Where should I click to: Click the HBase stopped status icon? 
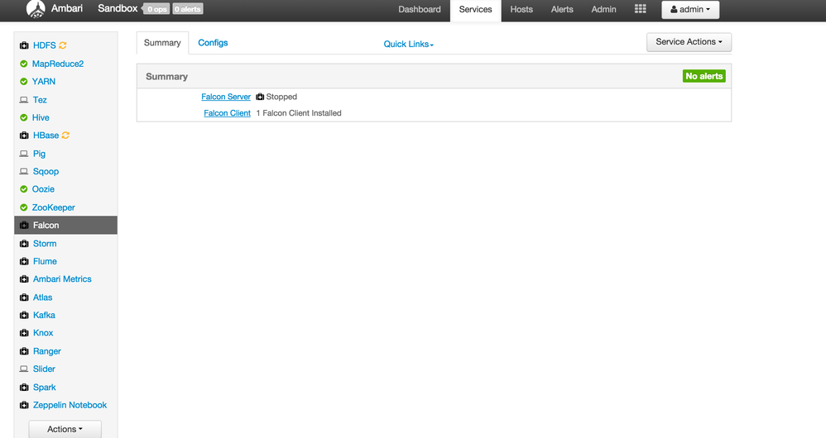tap(24, 136)
